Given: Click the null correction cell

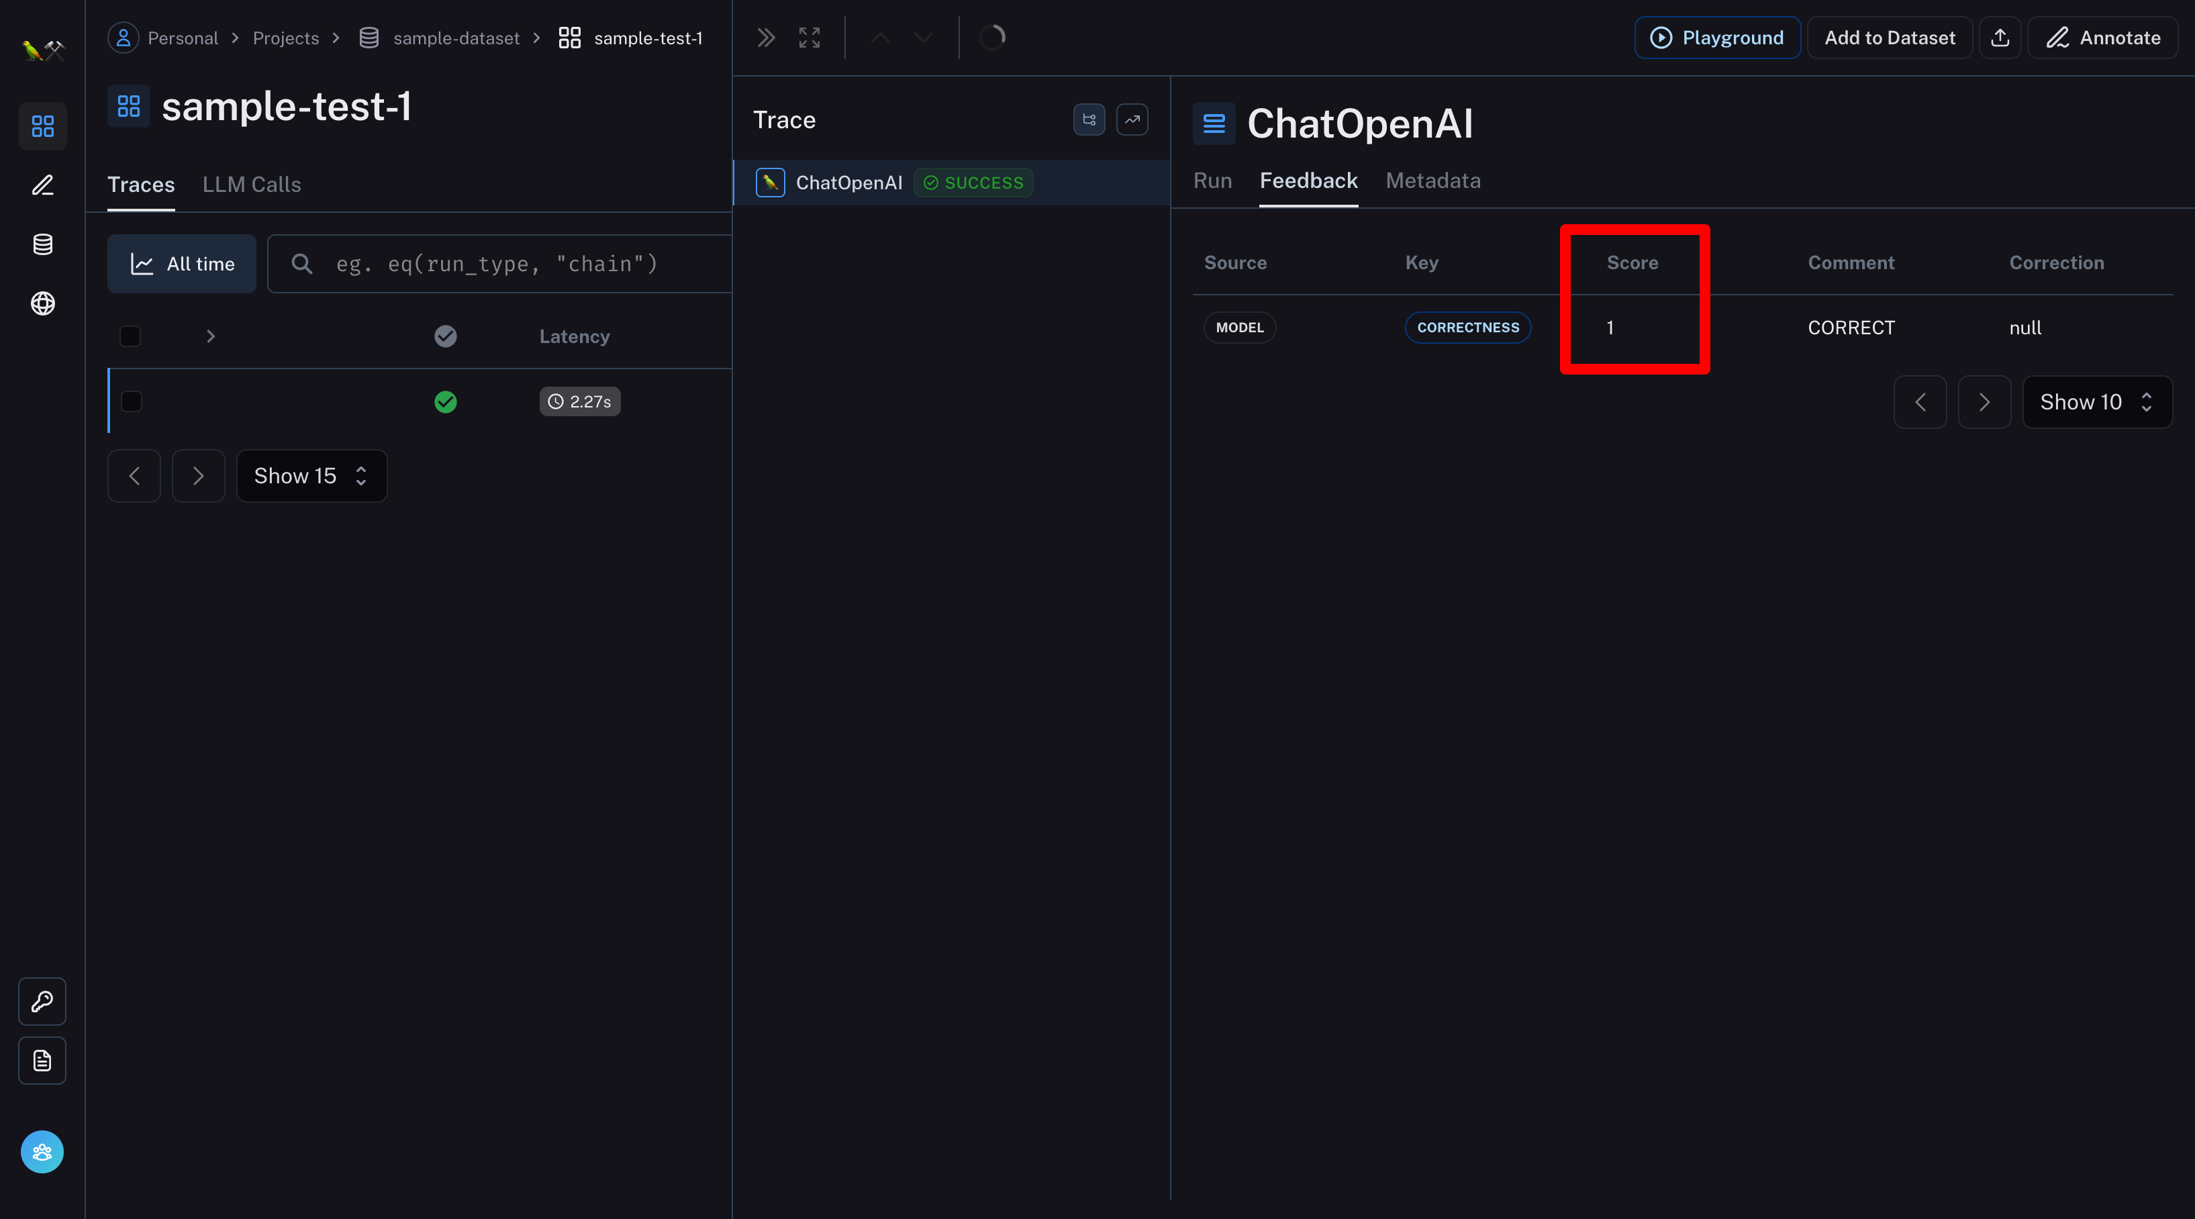Looking at the screenshot, I should click(x=2025, y=328).
